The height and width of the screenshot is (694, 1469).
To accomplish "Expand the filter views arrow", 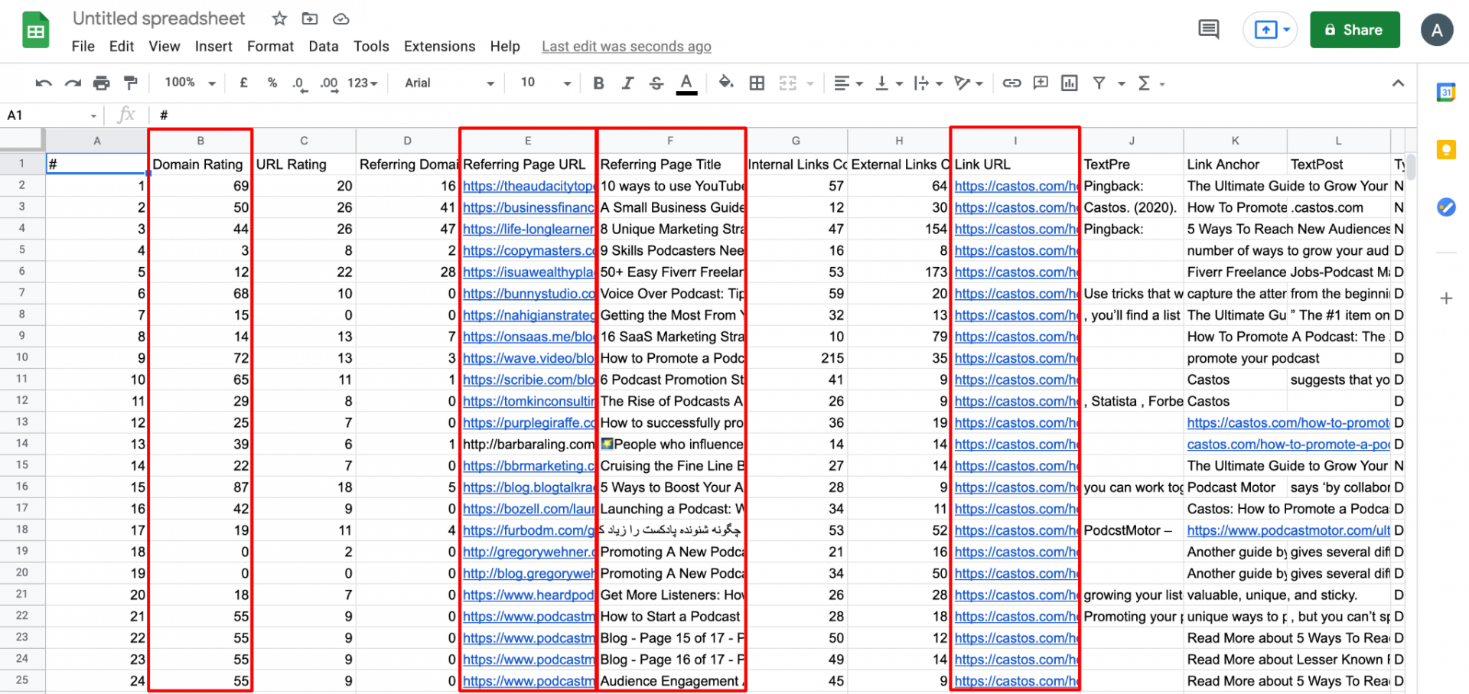I will [1121, 84].
